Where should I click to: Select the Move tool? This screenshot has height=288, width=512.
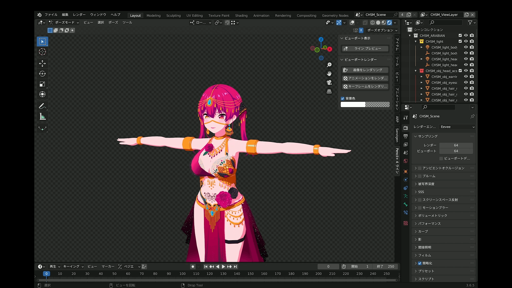[42, 63]
